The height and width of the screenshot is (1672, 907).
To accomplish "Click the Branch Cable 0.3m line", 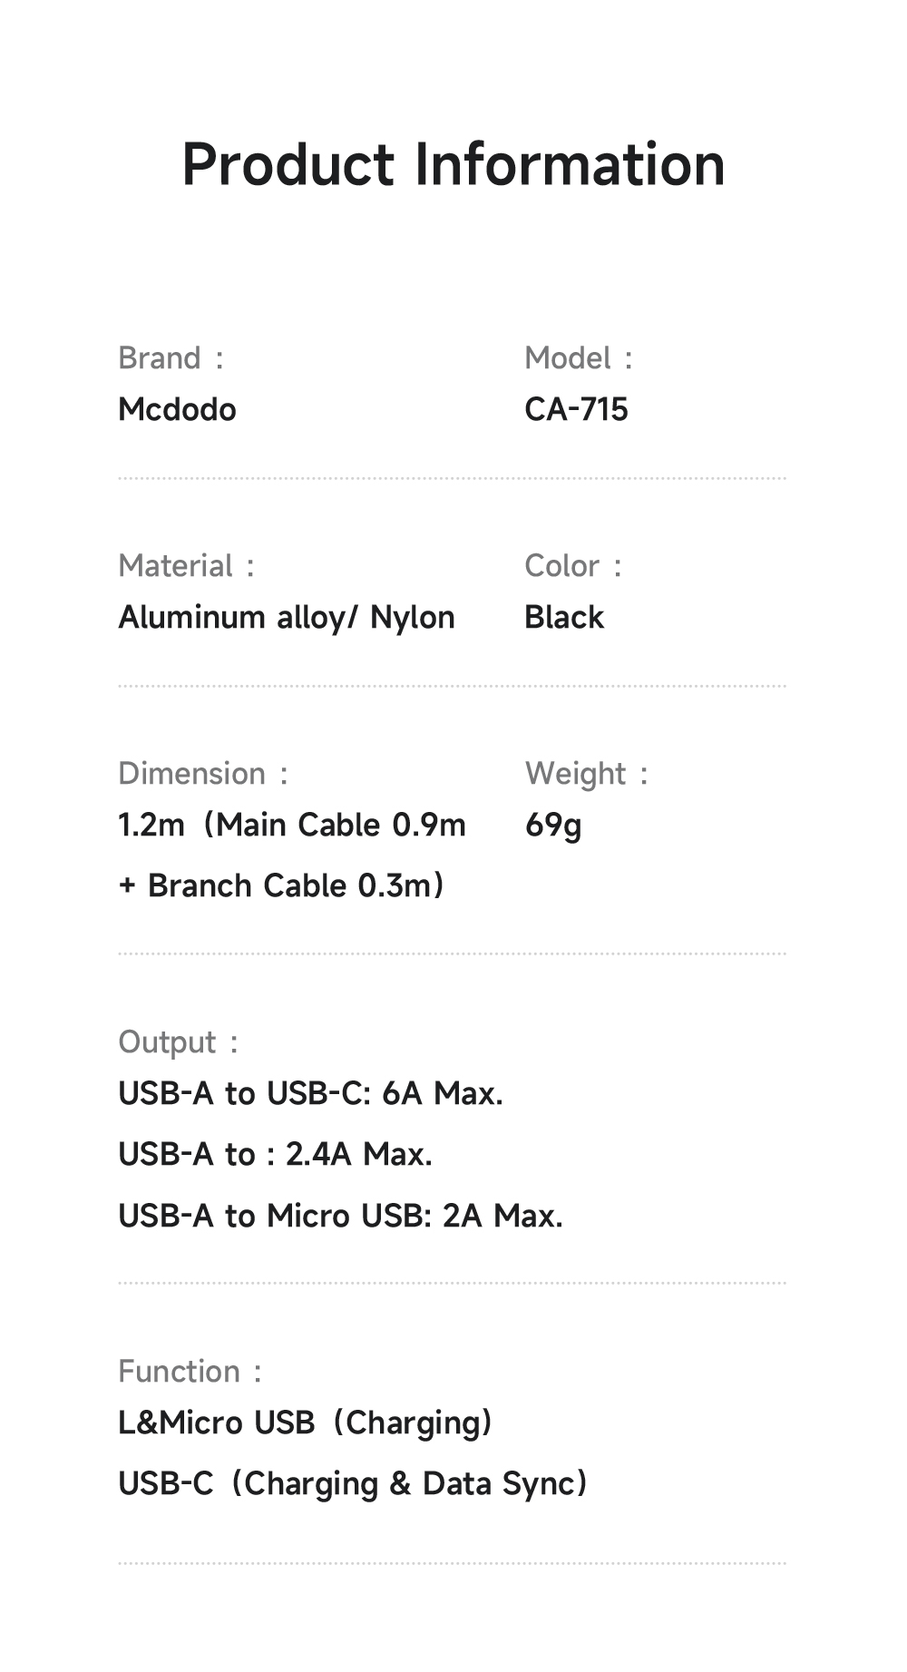I will (281, 885).
